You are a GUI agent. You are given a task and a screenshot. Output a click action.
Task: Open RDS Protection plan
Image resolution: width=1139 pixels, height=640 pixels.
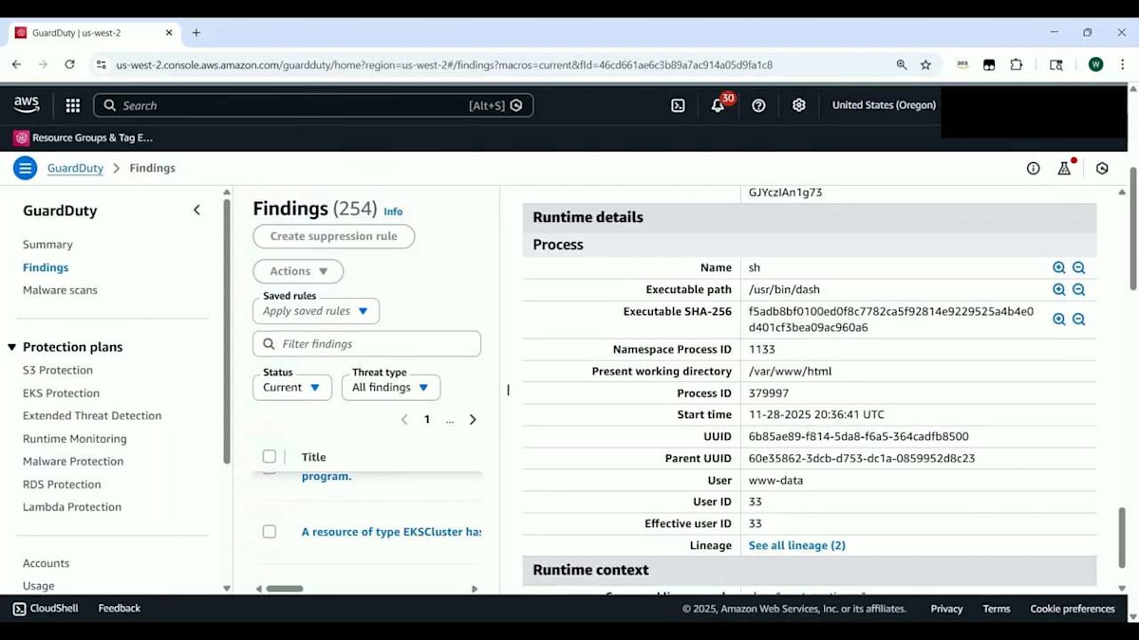point(62,485)
